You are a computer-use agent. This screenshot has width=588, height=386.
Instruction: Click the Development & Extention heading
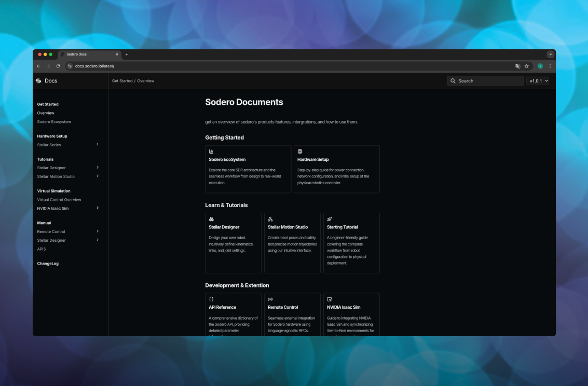[237, 285]
